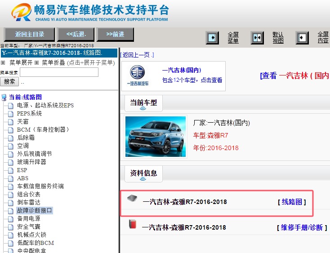Click the gray chip icon beside 线路图 row
Image resolution: width=330 pixels, height=253 pixels.
[132, 198]
